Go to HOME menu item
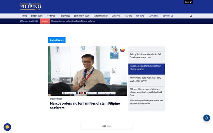Screen dimensions: 213x133 tap(25, 16)
